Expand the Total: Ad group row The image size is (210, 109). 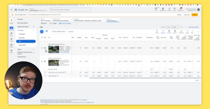tap(45, 76)
